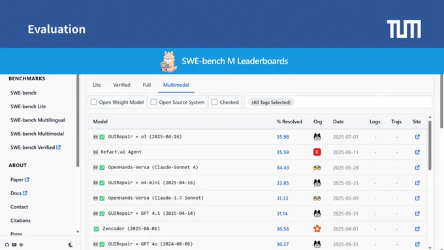Open SWE-bench Multilingual in sidebar

pos(38,120)
